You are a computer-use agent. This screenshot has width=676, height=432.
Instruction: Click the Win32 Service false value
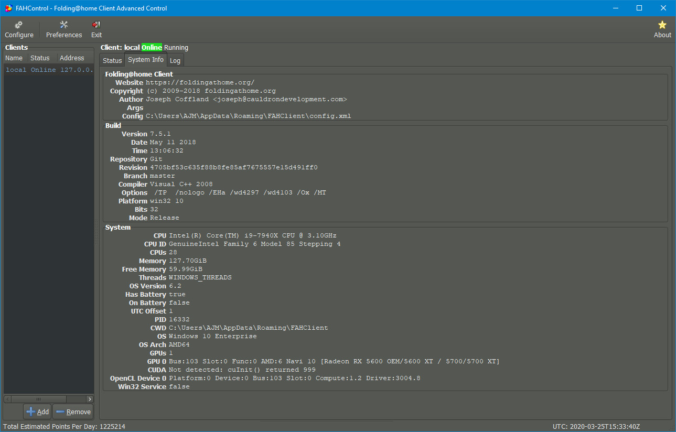179,386
